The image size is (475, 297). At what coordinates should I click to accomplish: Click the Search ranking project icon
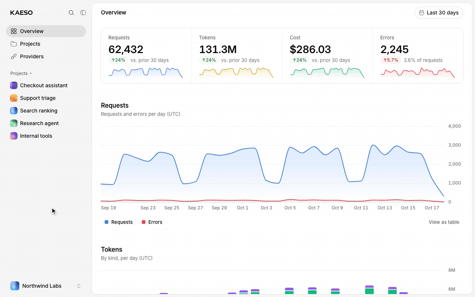pos(14,111)
